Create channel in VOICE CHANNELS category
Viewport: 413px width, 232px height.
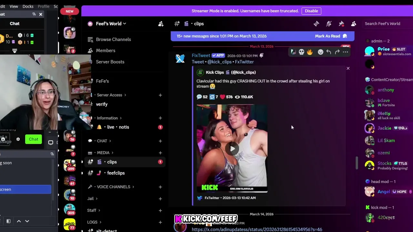click(160, 187)
